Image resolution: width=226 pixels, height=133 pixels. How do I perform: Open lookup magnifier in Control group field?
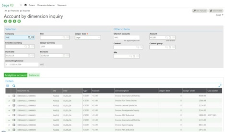coord(166,47)
